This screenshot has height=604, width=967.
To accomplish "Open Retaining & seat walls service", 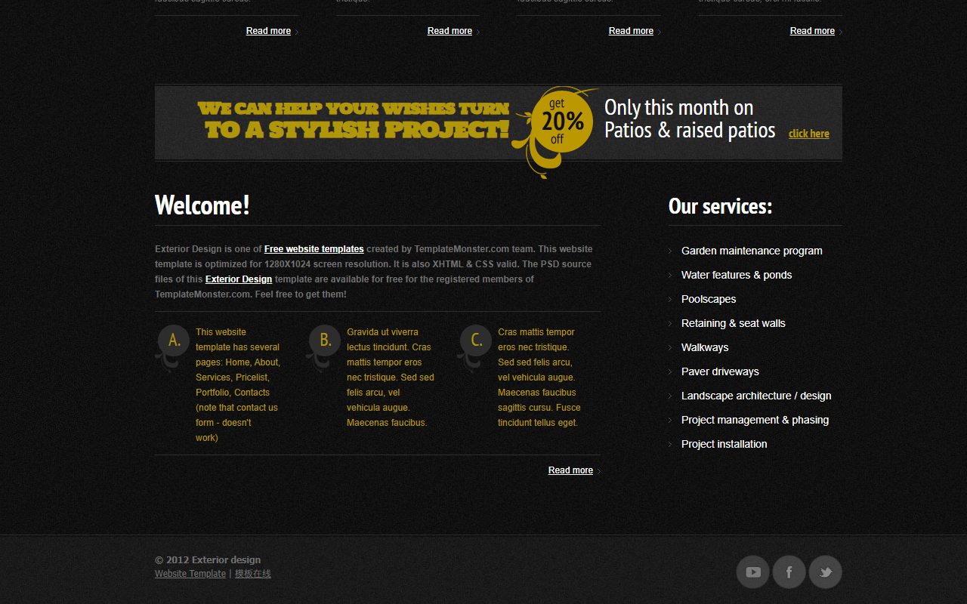I will click(734, 323).
